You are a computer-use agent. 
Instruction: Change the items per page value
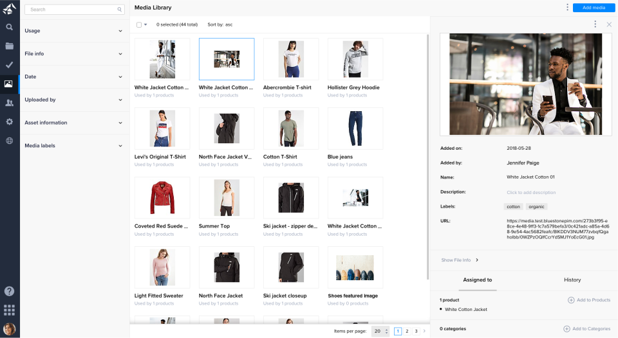point(380,332)
